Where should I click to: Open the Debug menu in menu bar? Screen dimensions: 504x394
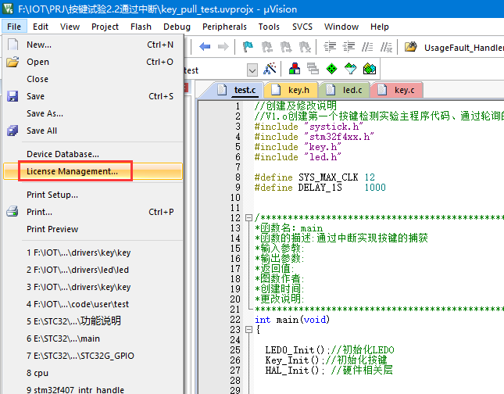177,27
